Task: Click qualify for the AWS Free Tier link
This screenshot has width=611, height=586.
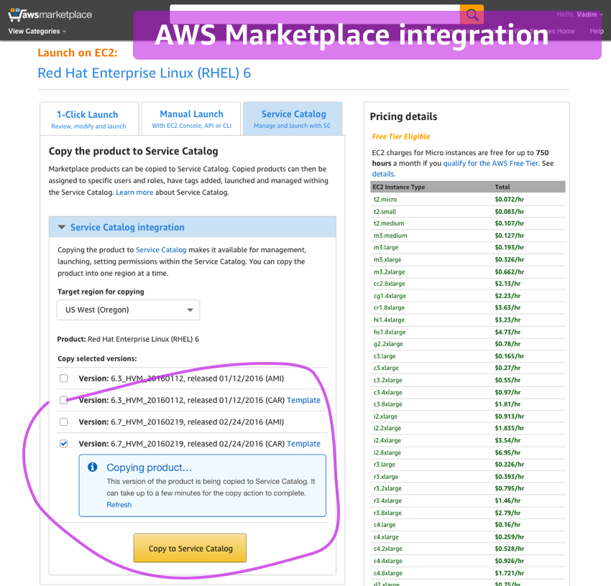Action: click(x=490, y=164)
